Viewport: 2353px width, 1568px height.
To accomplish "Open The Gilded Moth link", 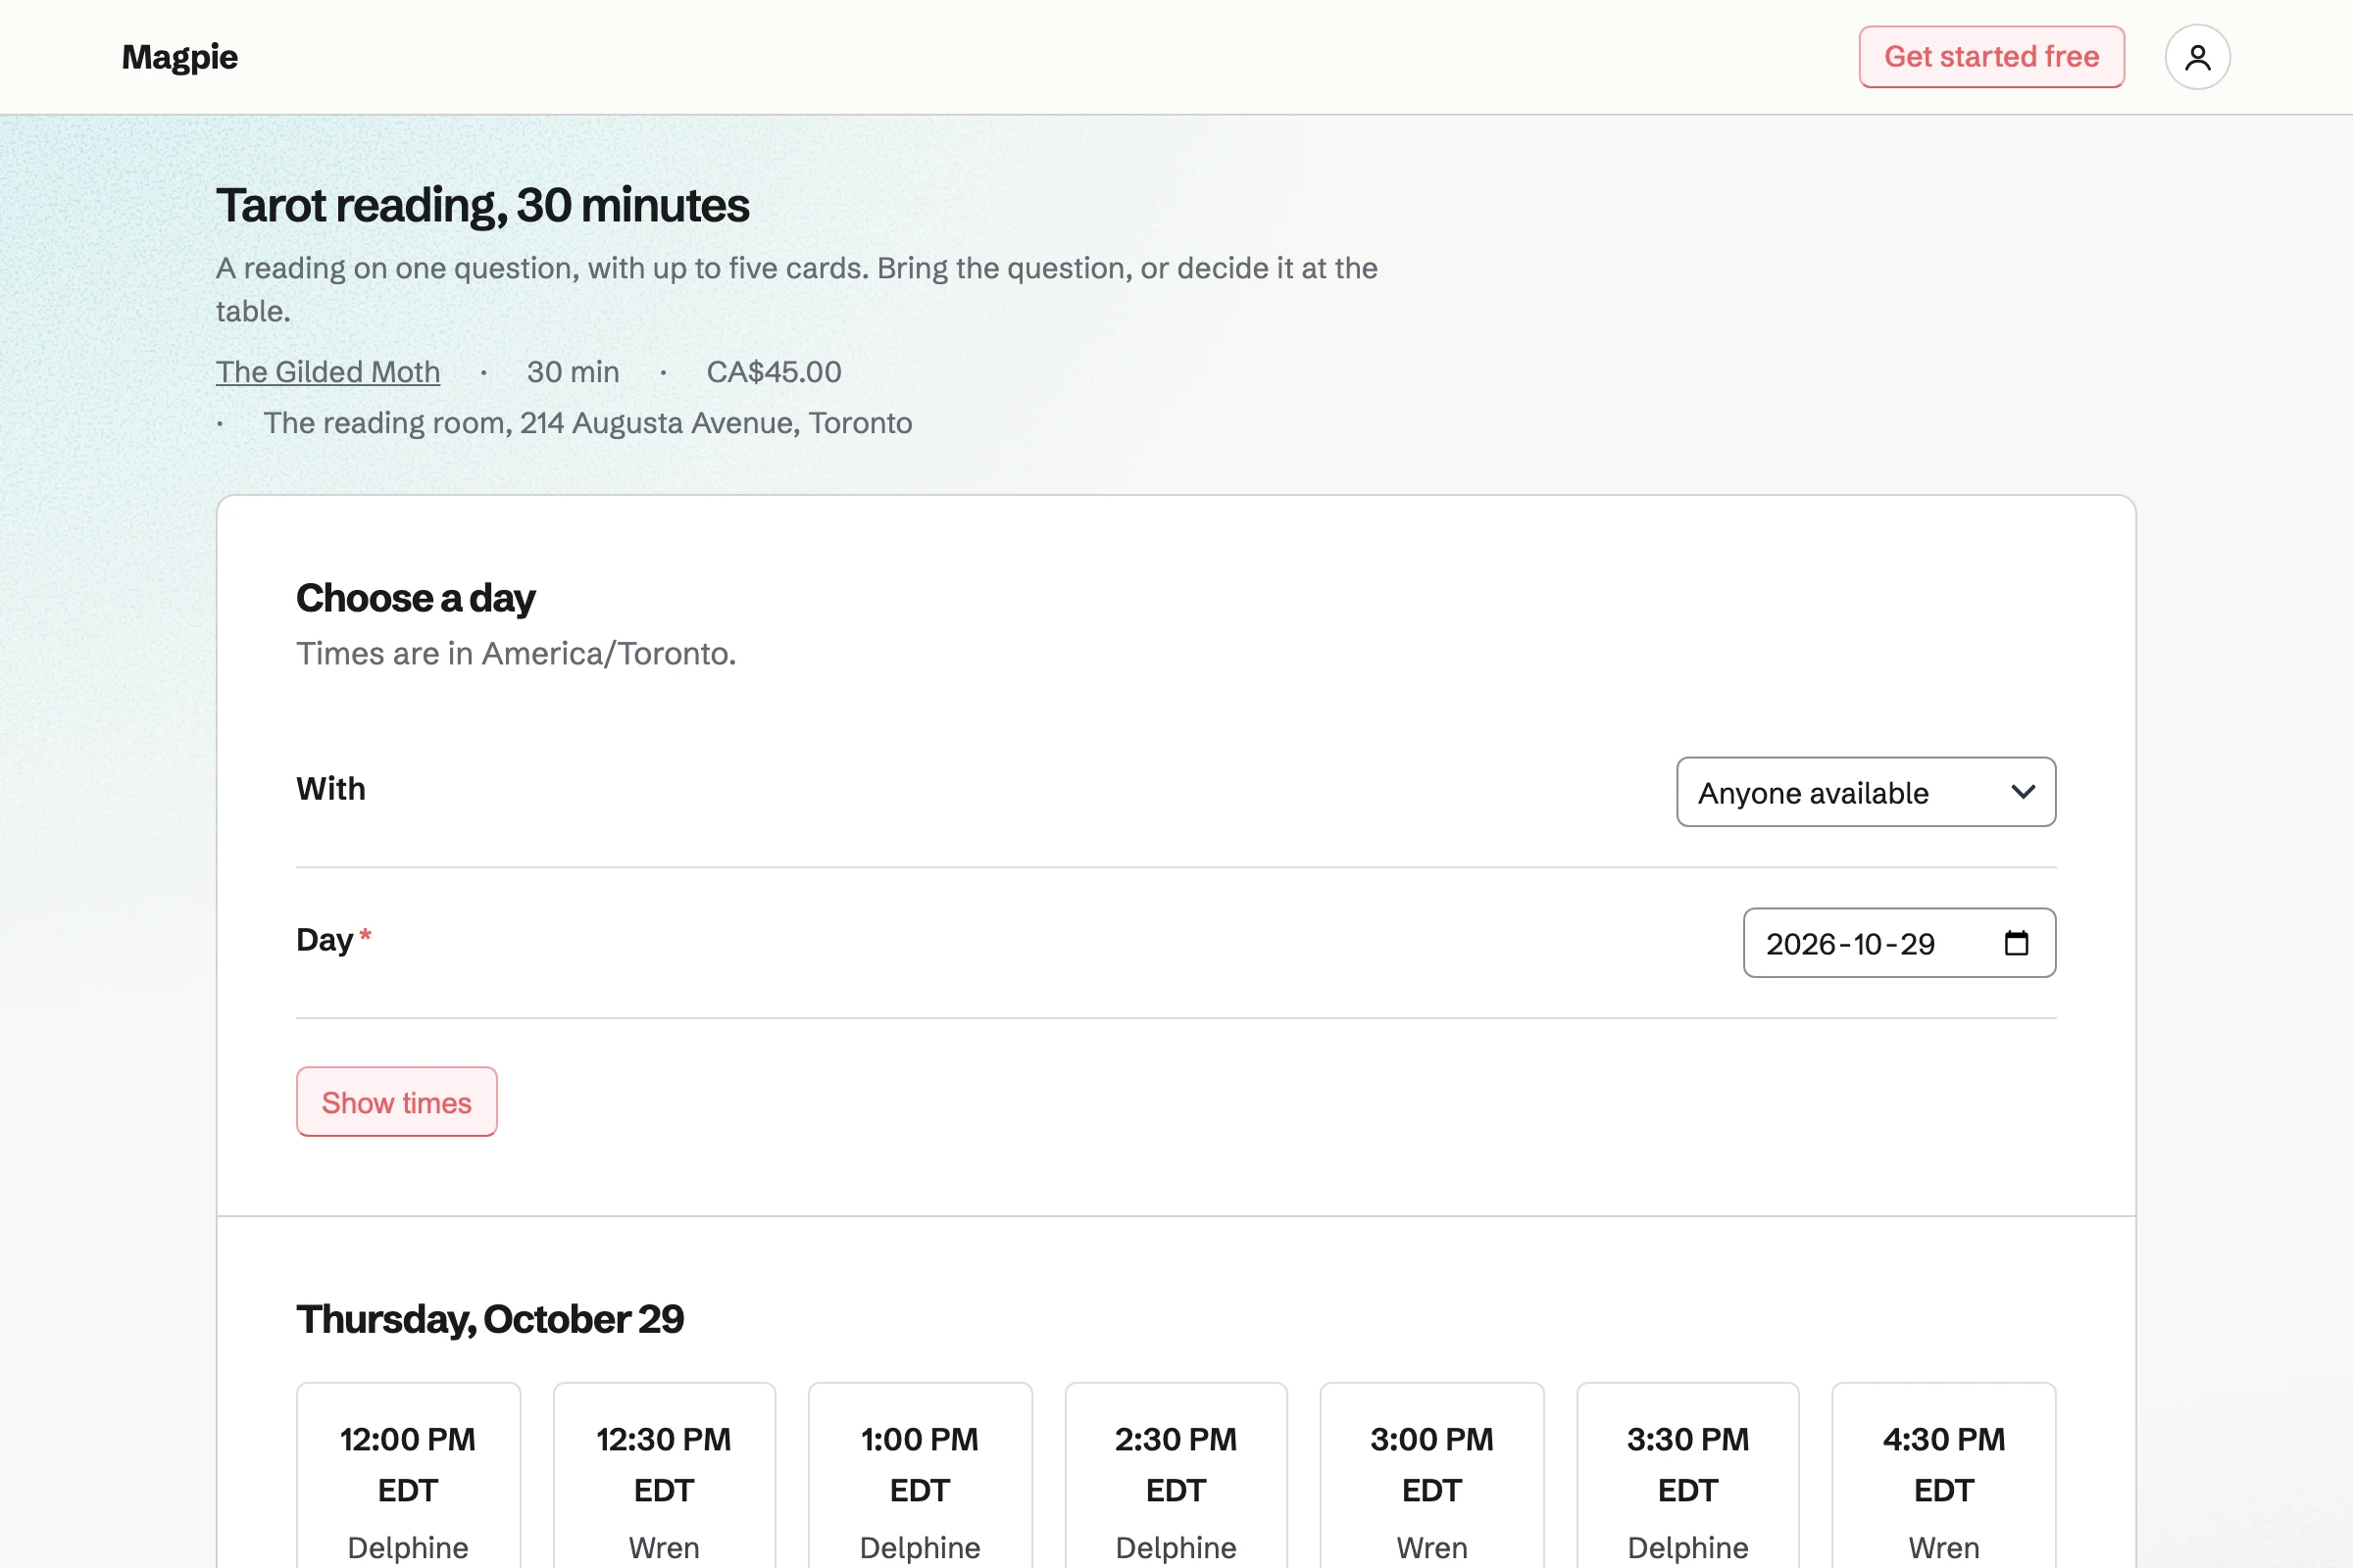I will point(328,372).
